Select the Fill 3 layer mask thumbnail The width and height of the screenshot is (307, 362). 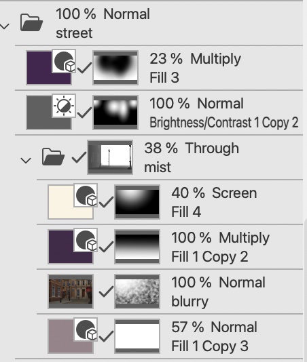pos(115,68)
